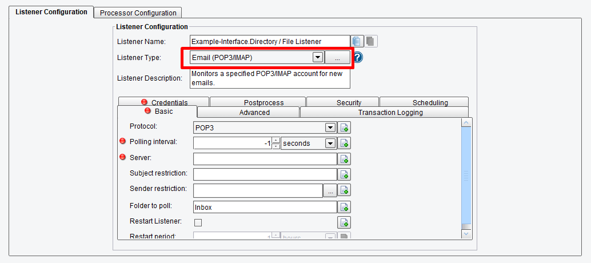The image size is (591, 263).
Task: Switch to the Processor Configuration tab
Action: tap(138, 13)
